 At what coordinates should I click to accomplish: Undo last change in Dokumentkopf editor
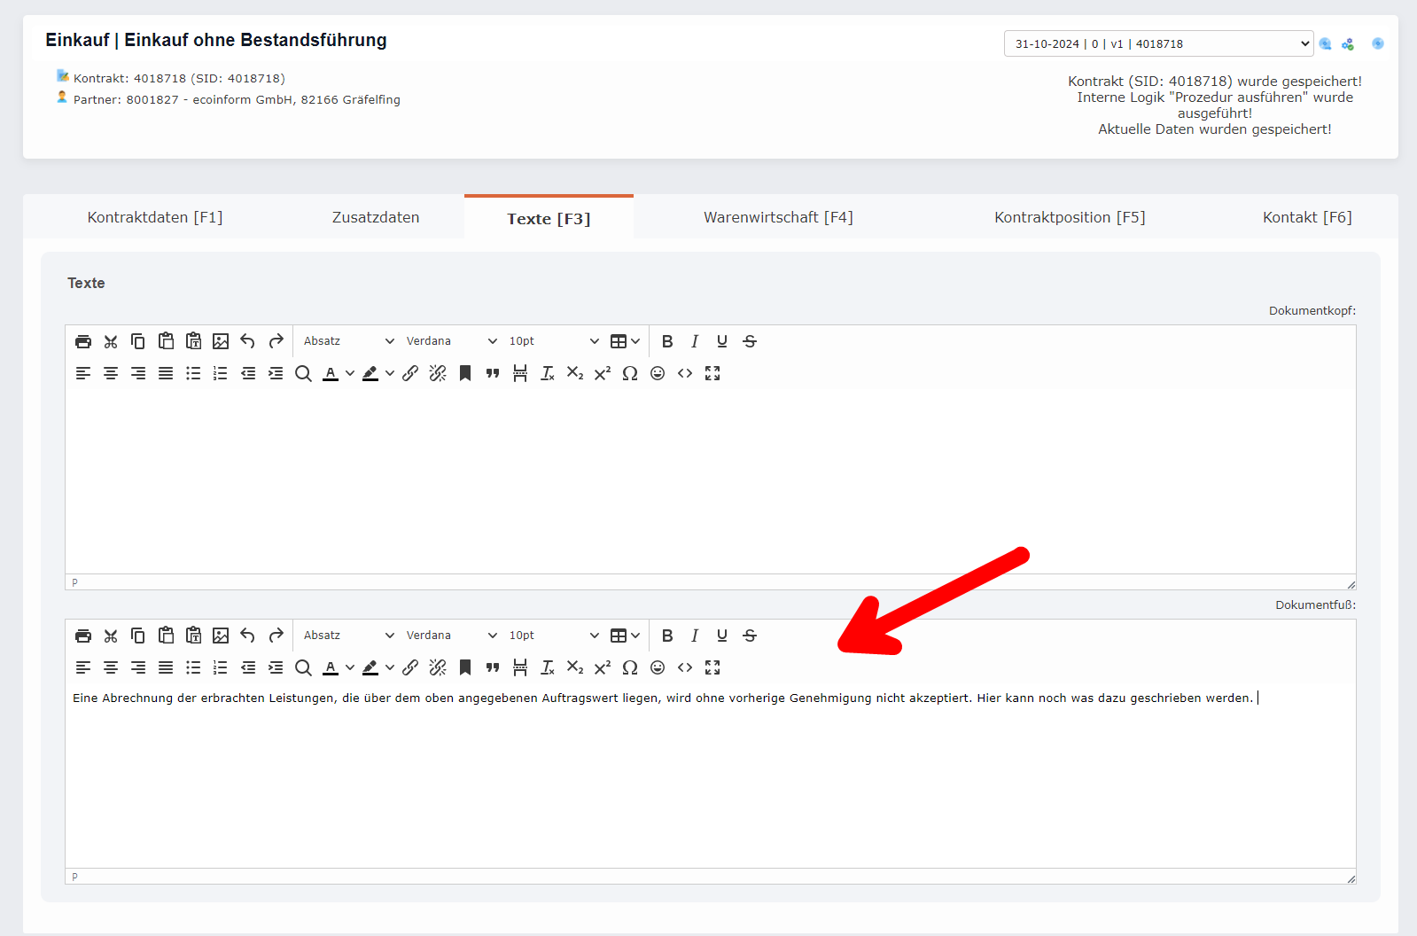(x=248, y=341)
